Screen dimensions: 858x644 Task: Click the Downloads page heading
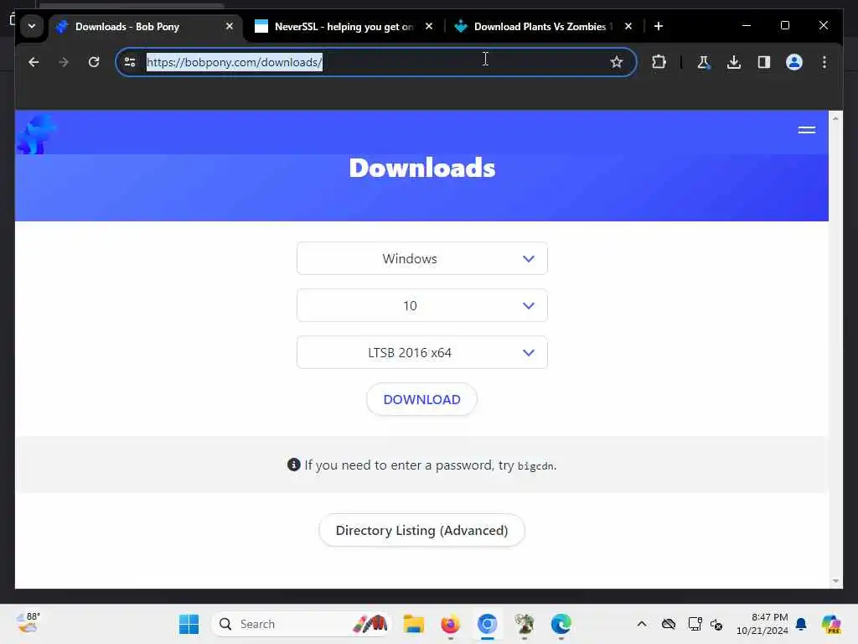(x=422, y=168)
